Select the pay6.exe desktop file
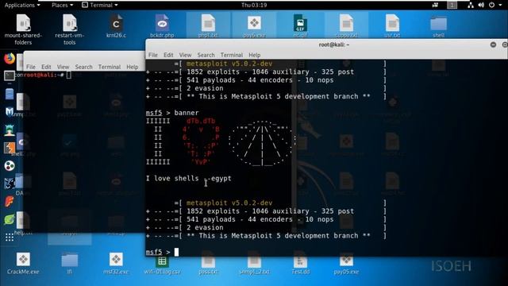Screen dimensions: 508x286 tap(254, 26)
